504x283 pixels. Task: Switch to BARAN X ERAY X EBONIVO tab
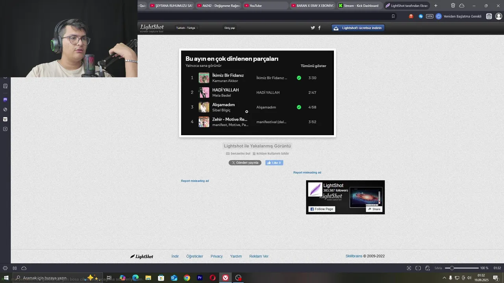pos(312,6)
